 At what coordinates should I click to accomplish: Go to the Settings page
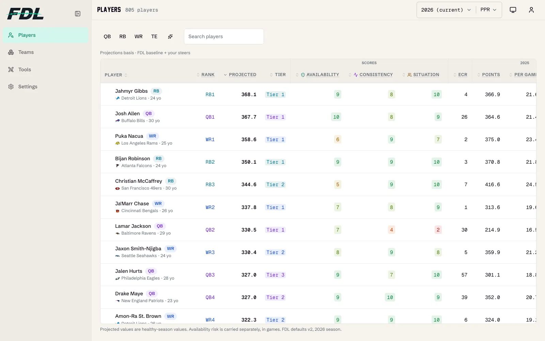click(46, 87)
